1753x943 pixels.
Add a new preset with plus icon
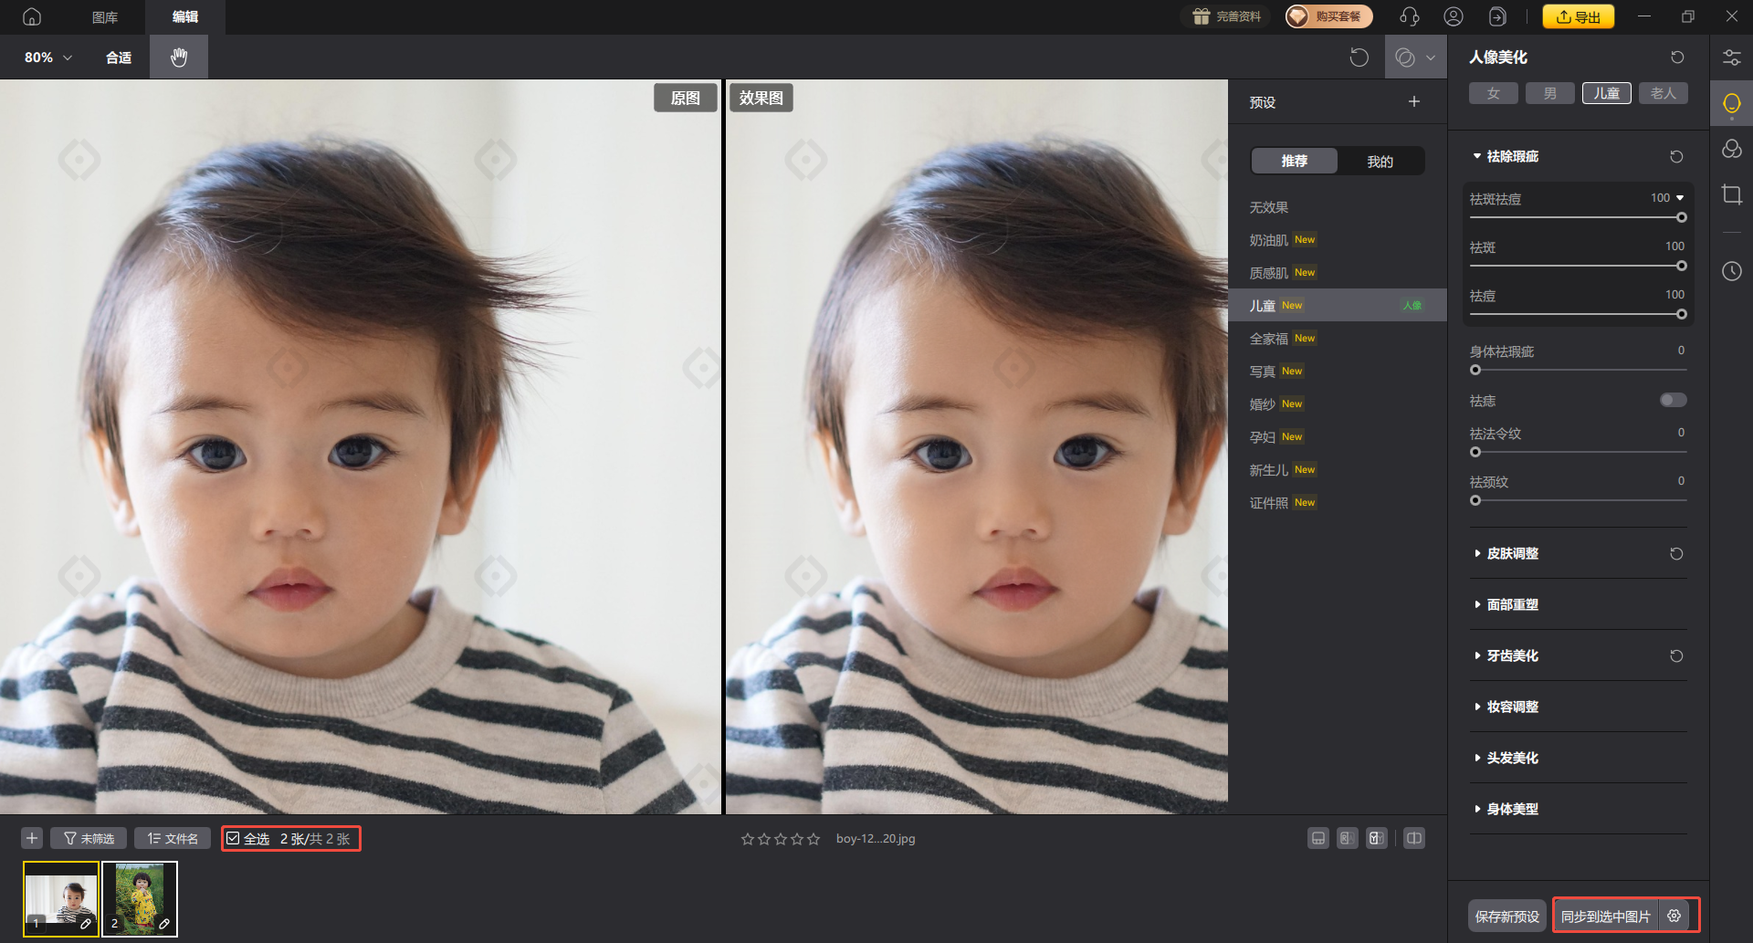coord(1413,101)
